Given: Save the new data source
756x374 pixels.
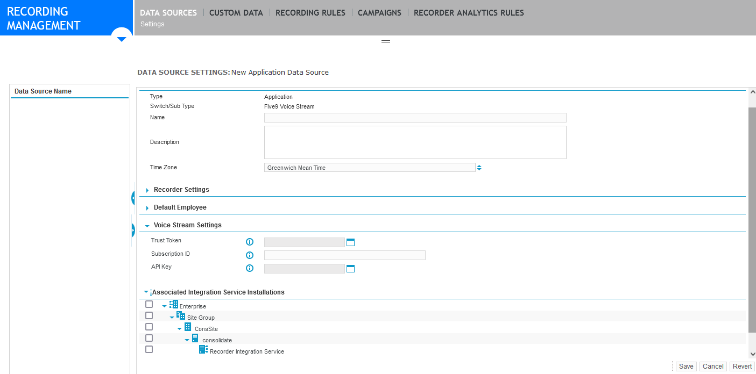Looking at the screenshot, I should [686, 366].
